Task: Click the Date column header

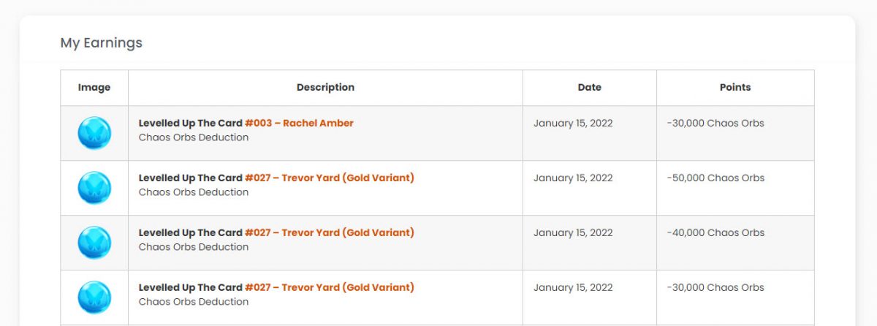Action: click(590, 88)
